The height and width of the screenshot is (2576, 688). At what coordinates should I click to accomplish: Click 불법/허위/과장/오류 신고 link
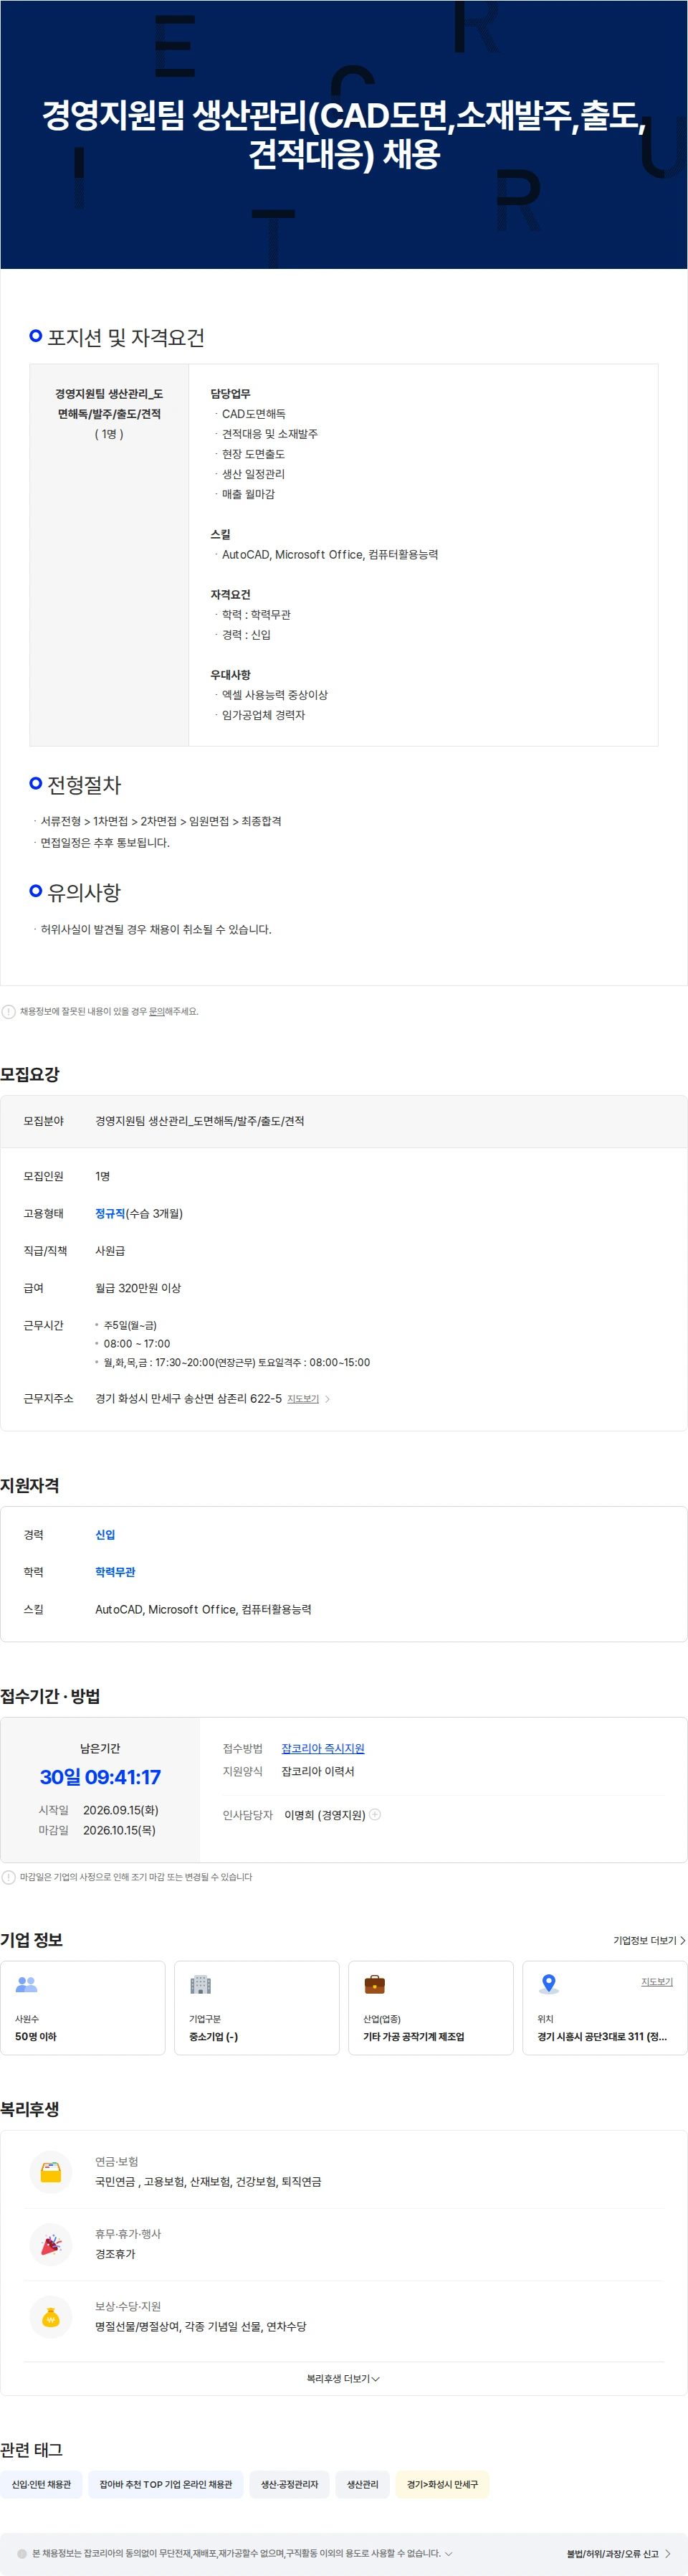pyautogui.click(x=618, y=2553)
